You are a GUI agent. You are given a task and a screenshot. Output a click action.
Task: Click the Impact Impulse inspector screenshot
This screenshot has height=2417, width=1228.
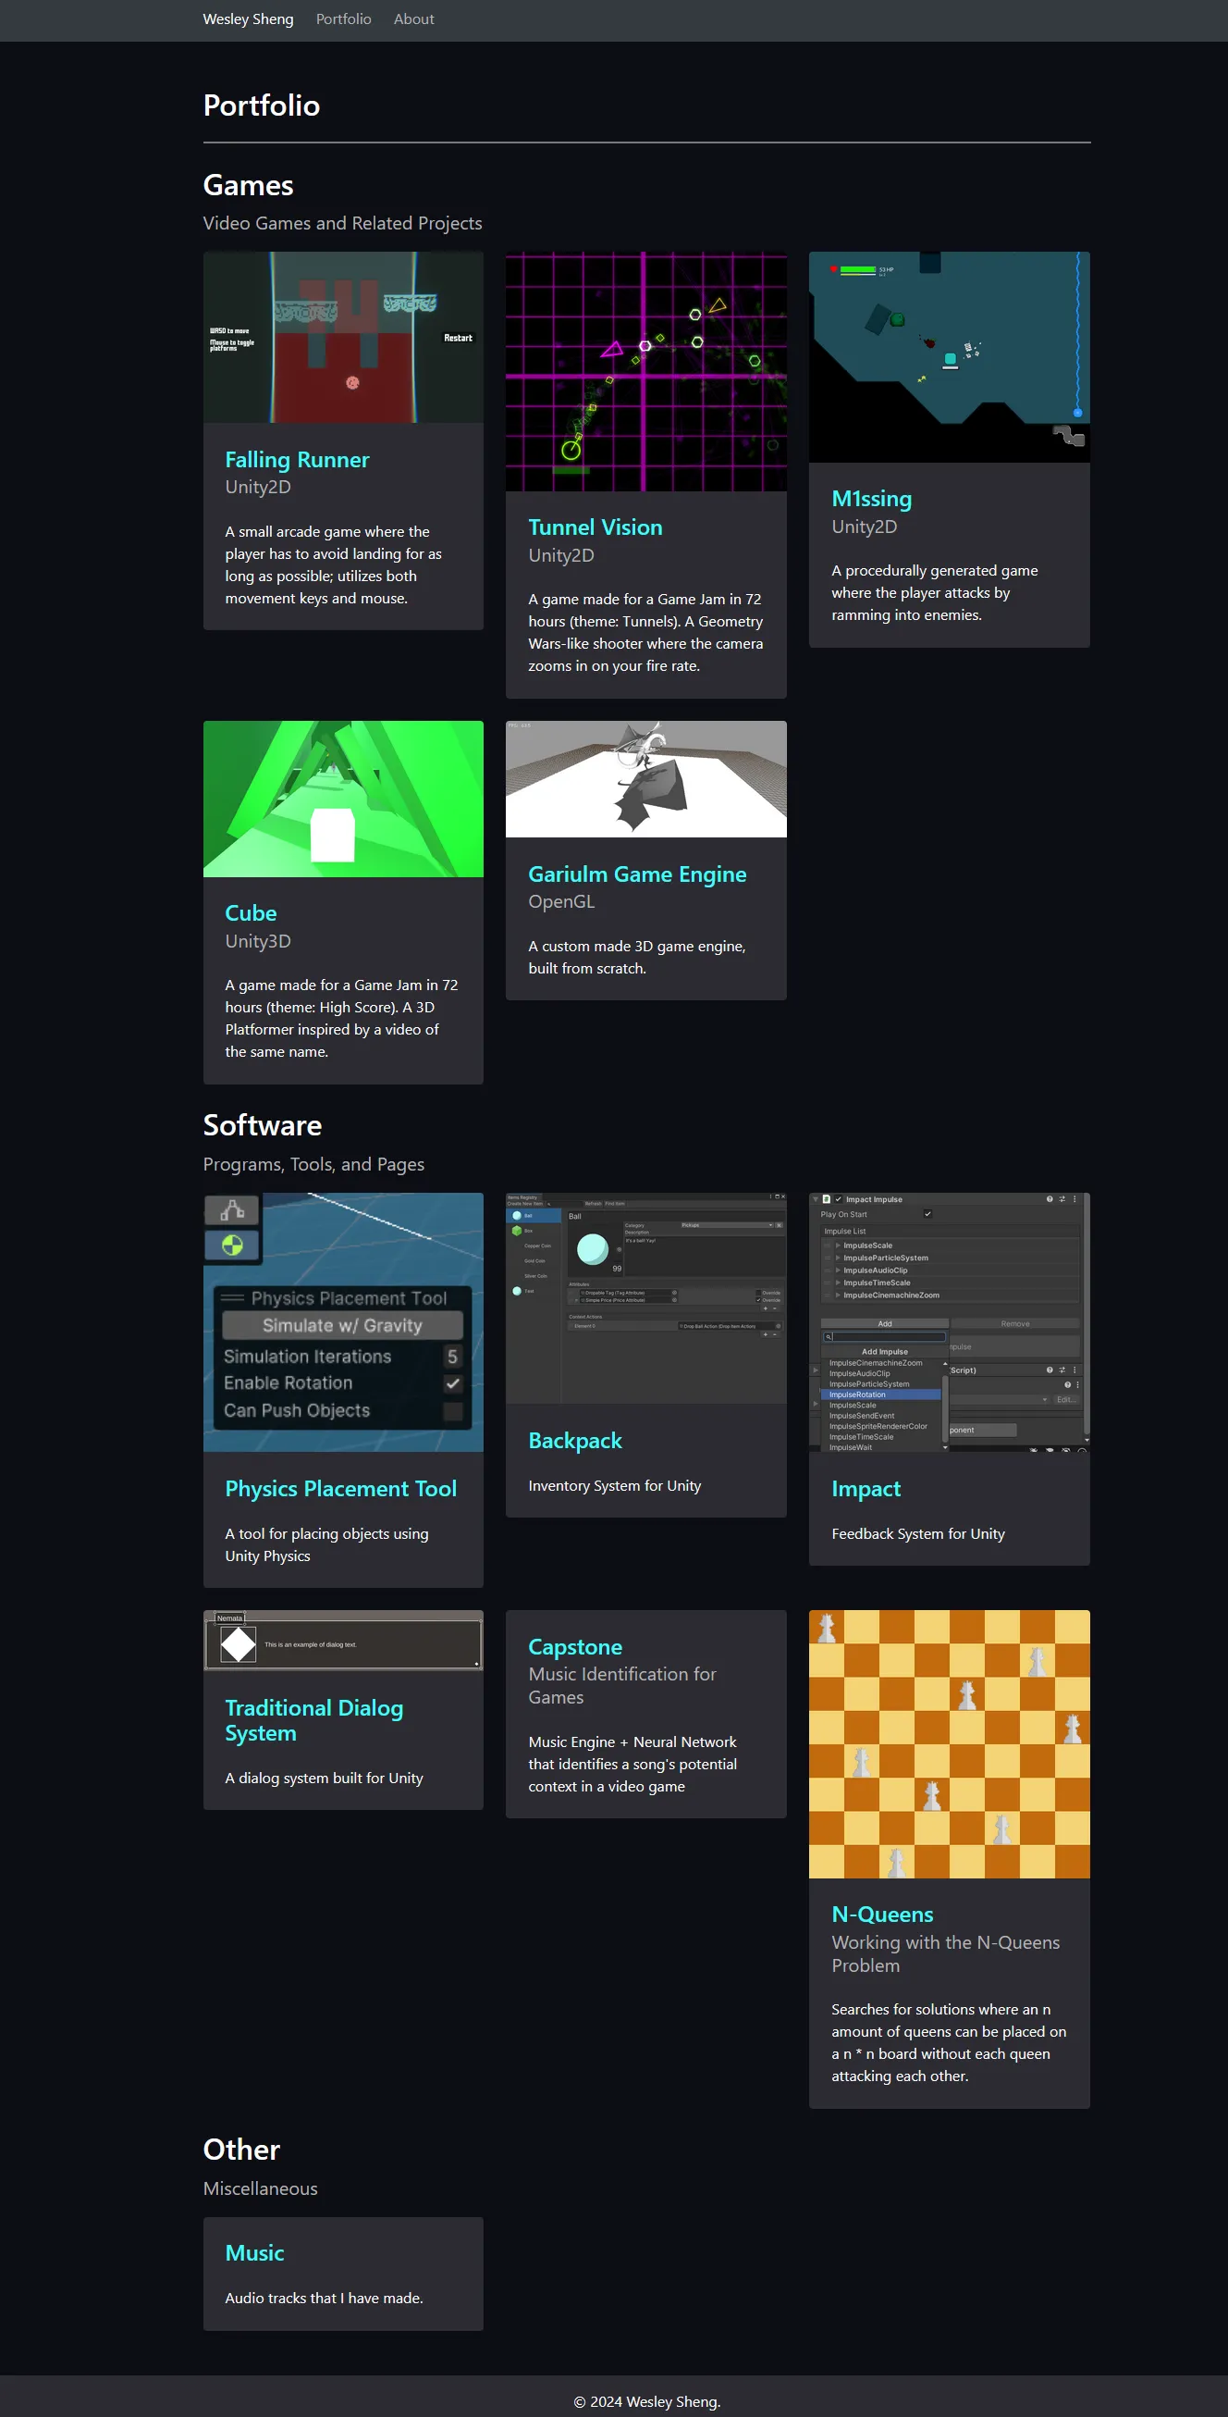click(x=949, y=1322)
